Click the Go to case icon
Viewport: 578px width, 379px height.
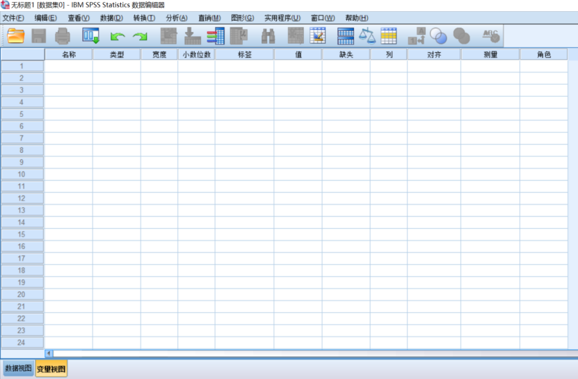point(169,35)
